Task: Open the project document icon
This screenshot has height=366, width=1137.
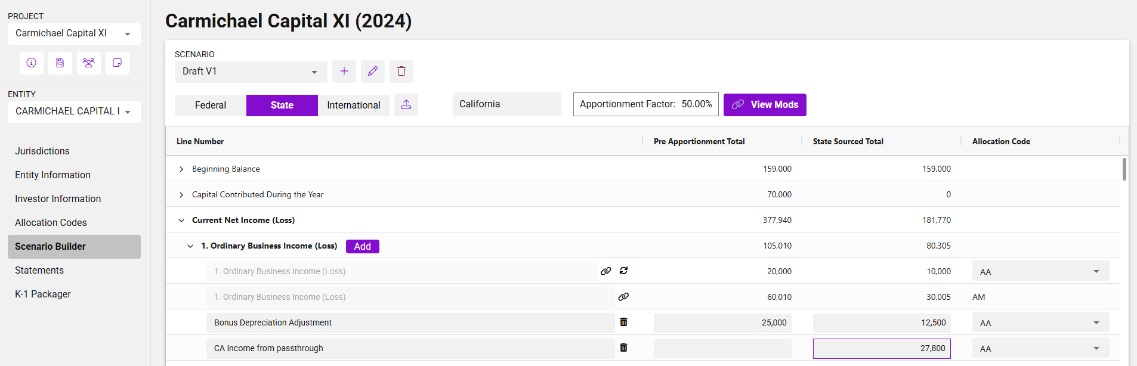Action: pos(60,63)
